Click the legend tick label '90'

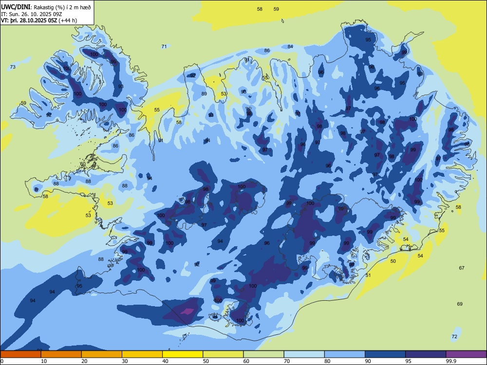[x=368, y=361]
